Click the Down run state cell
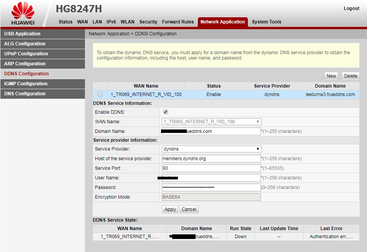Viewport: 367px width, 252px height. click(x=241, y=237)
